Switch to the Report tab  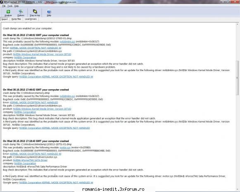[5, 19]
